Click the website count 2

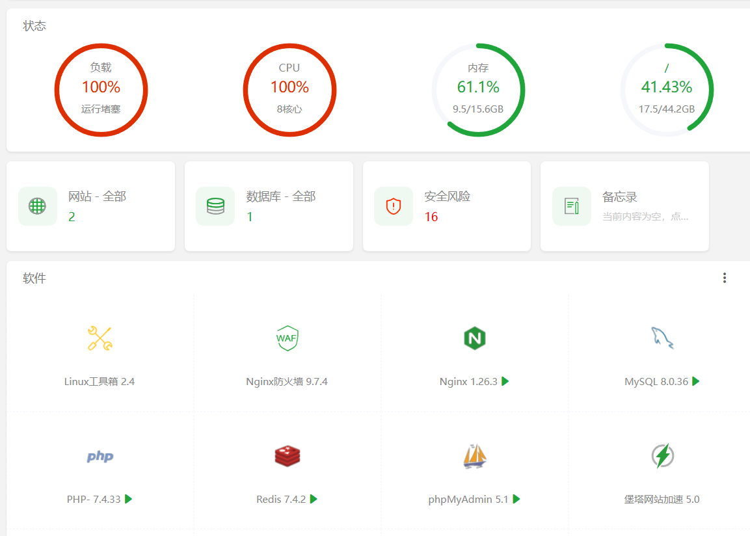[72, 217]
